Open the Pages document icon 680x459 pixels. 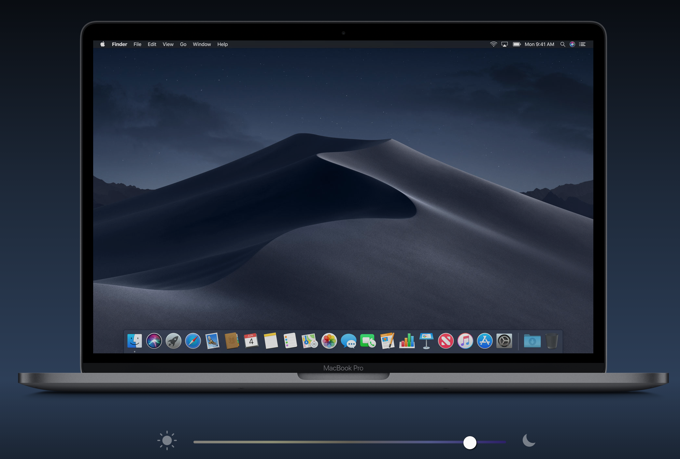pyautogui.click(x=388, y=341)
